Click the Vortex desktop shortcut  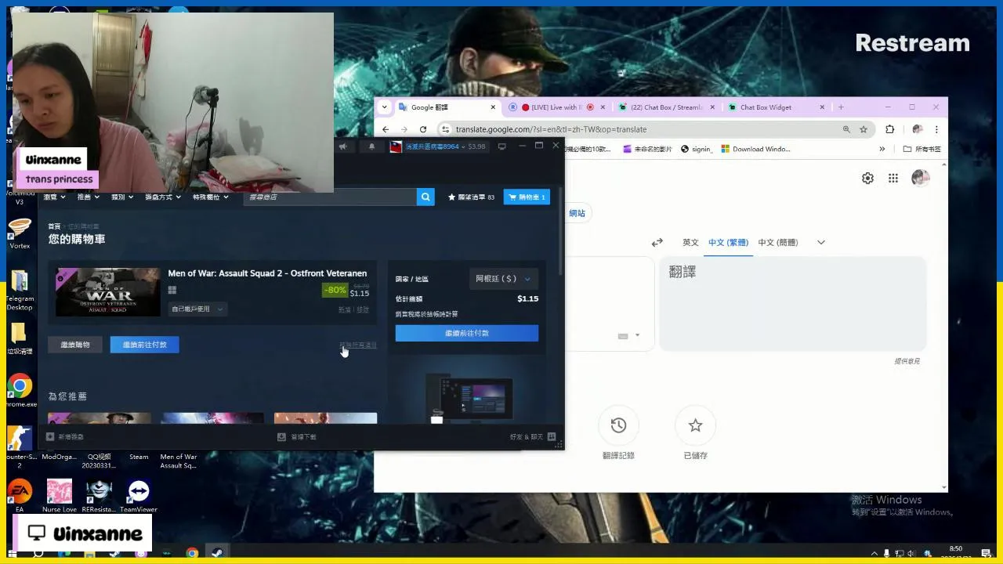click(x=20, y=233)
